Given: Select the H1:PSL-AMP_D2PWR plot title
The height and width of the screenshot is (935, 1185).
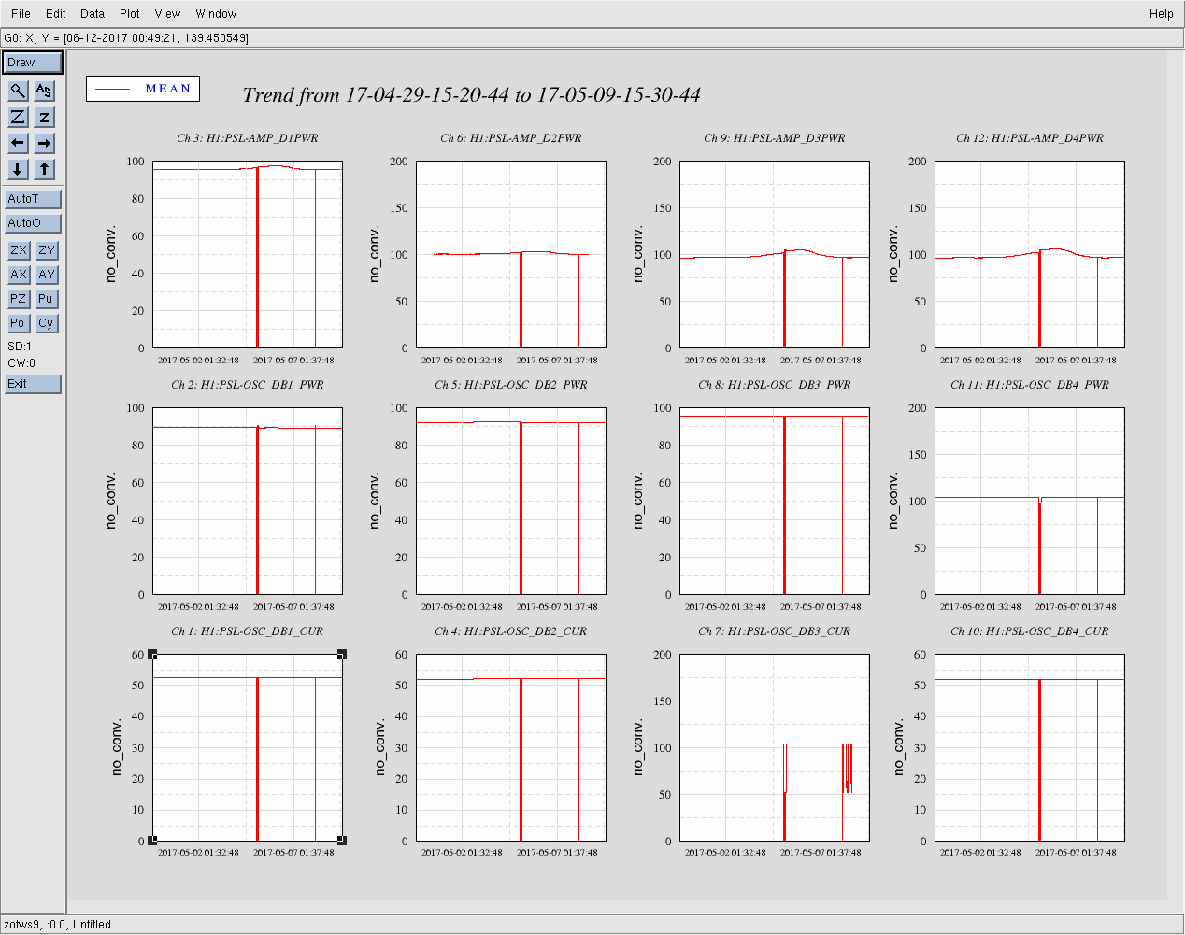Looking at the screenshot, I should [x=511, y=138].
